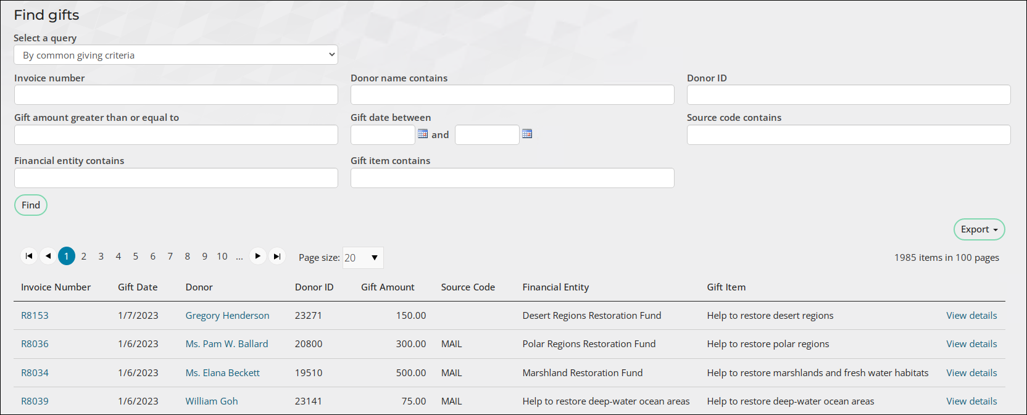The width and height of the screenshot is (1027, 415).
Task: Select the Marshland Restoration Fund cell
Action: pyautogui.click(x=582, y=373)
